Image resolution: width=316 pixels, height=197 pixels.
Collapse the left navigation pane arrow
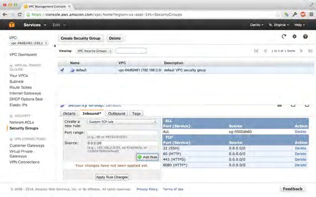(x=55, y=46)
